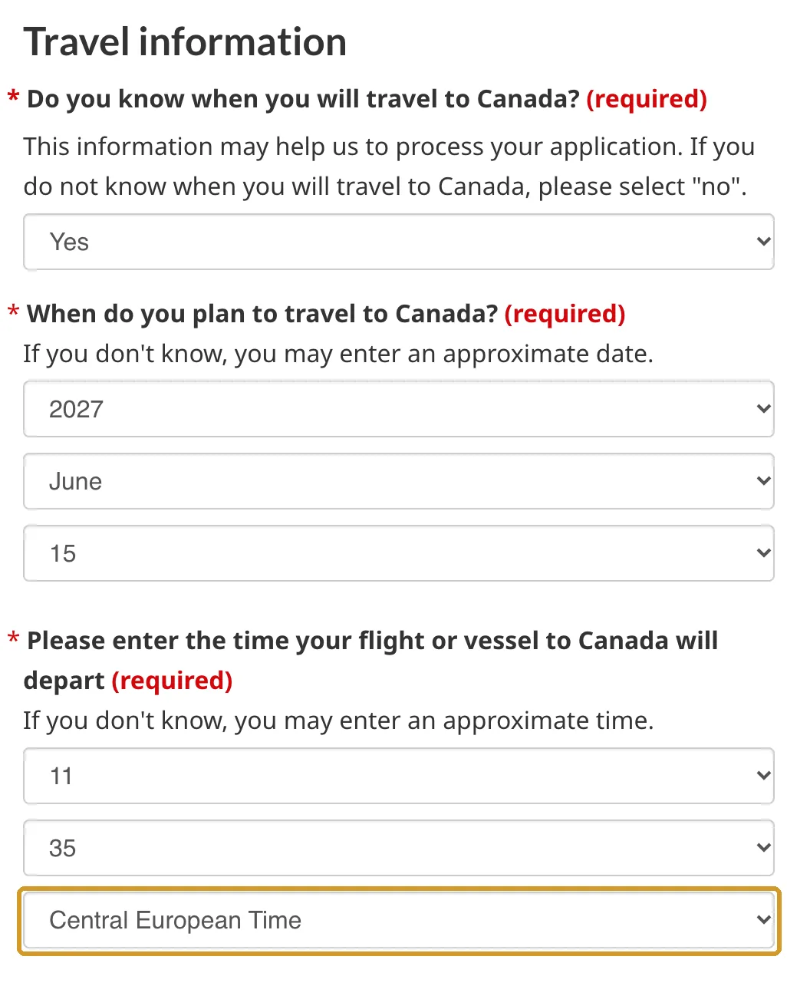Click the chevron arrow beside 2027

click(x=763, y=409)
